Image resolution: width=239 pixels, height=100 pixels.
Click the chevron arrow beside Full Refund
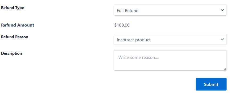(222, 10)
